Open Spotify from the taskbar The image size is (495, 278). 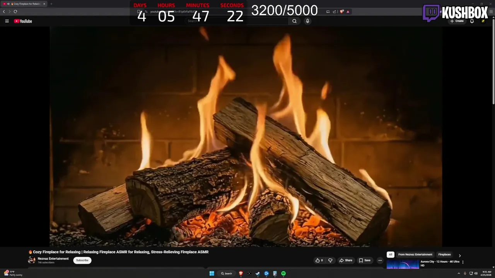point(283,273)
